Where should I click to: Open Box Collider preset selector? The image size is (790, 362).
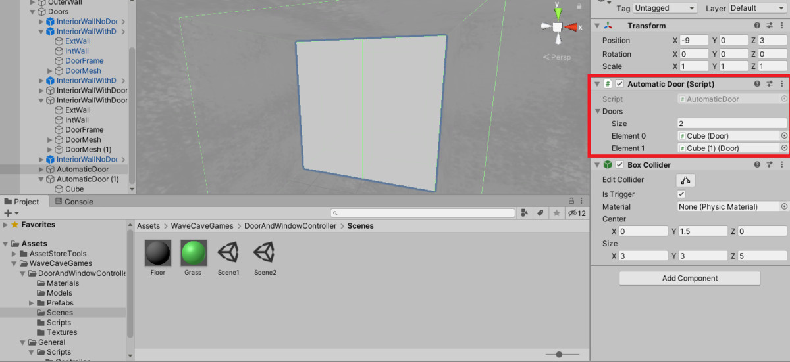point(770,165)
